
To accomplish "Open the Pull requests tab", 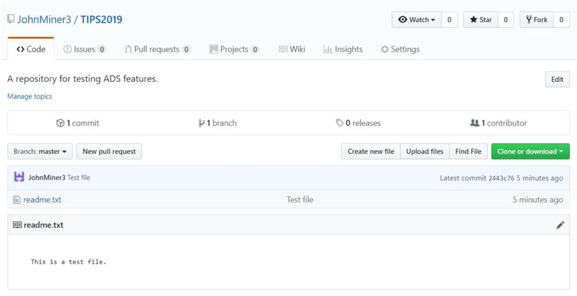I will tap(157, 49).
